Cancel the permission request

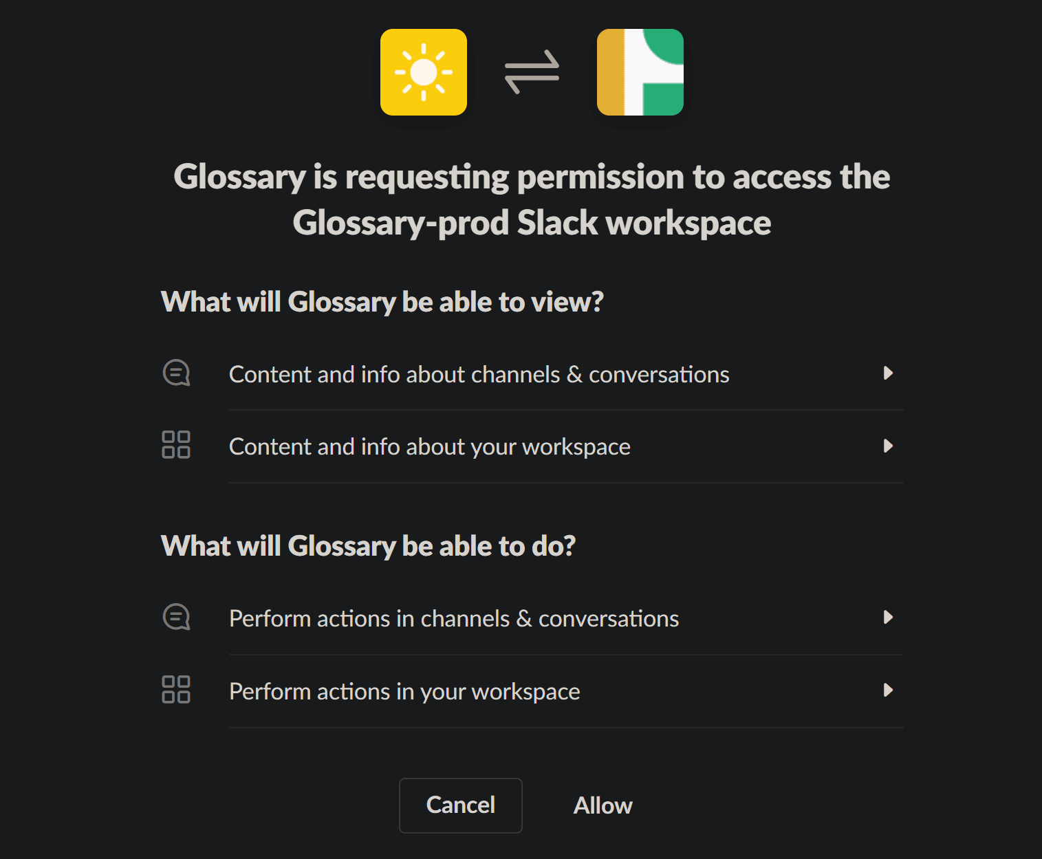[460, 805]
